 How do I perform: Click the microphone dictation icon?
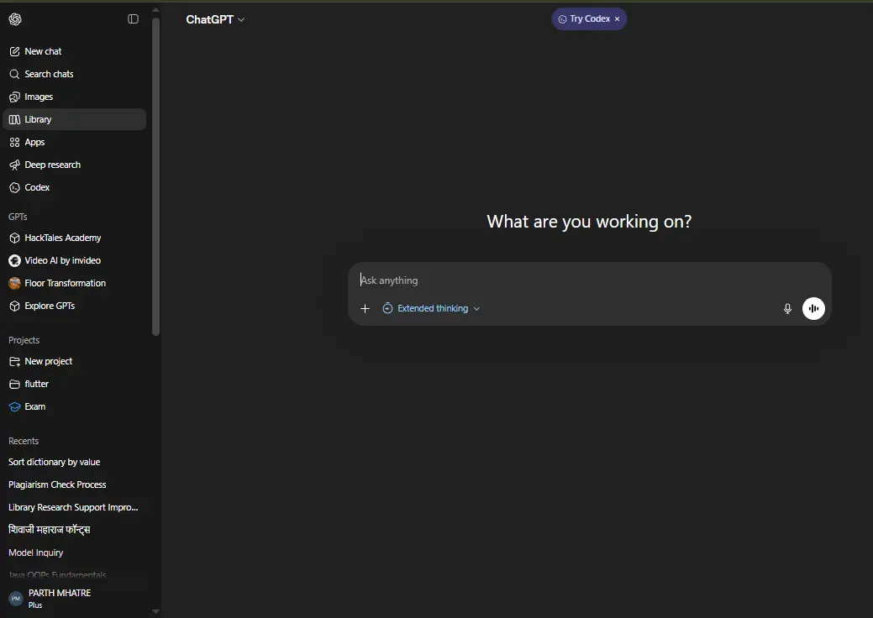coord(787,309)
